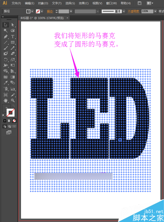164x222 pixels.
Task: Open the stroke weight dropdown
Action: [x=71, y=11]
